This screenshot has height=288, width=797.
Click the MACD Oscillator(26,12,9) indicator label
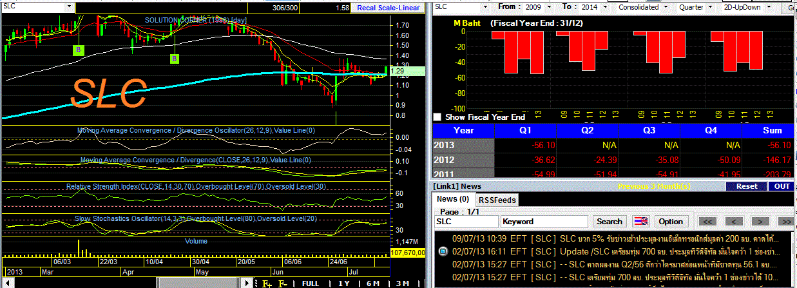195,130
